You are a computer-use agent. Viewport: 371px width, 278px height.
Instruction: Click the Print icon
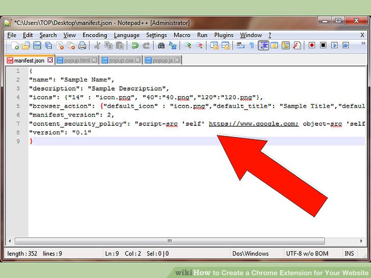click(x=82, y=45)
